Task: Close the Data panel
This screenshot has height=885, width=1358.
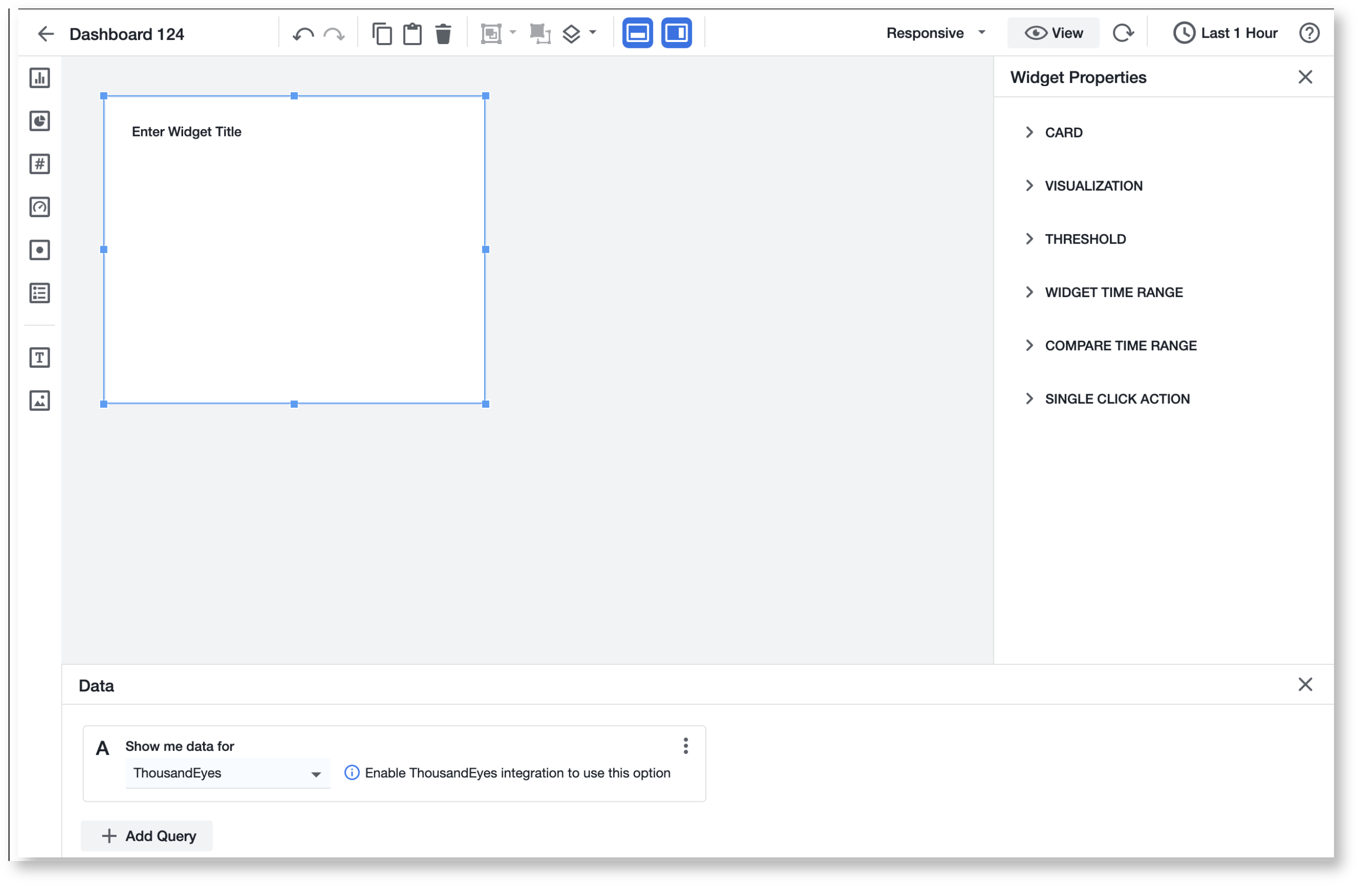Action: pyautogui.click(x=1305, y=684)
